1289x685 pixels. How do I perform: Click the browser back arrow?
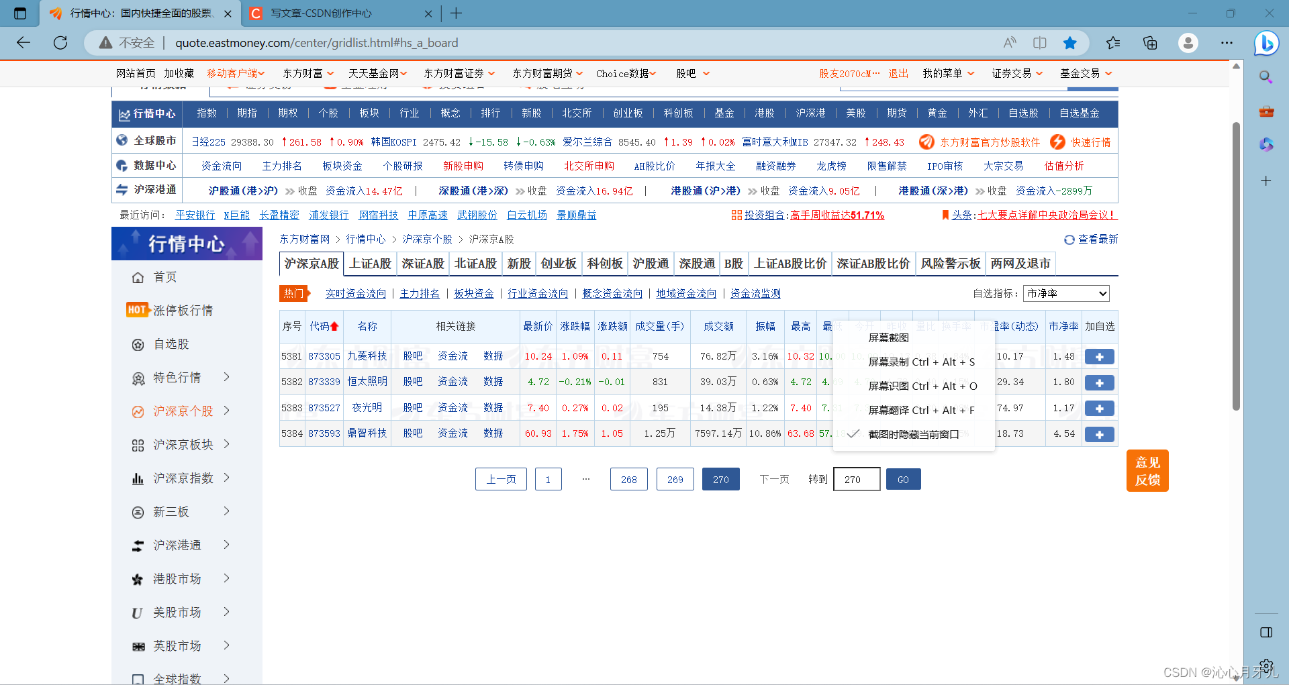click(23, 43)
